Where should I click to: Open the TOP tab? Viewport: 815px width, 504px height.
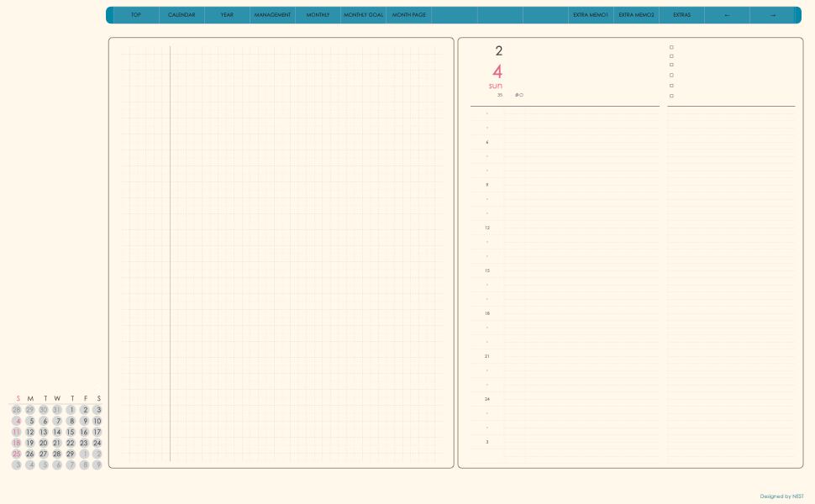136,15
